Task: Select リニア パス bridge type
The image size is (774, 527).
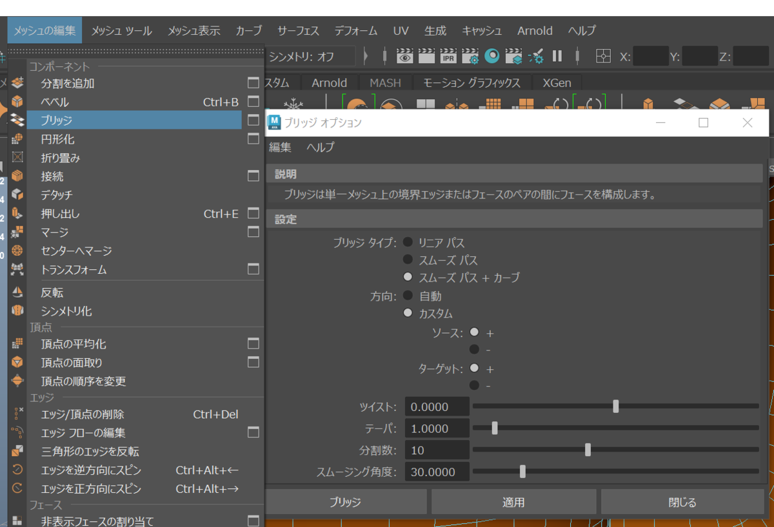Action: point(408,242)
